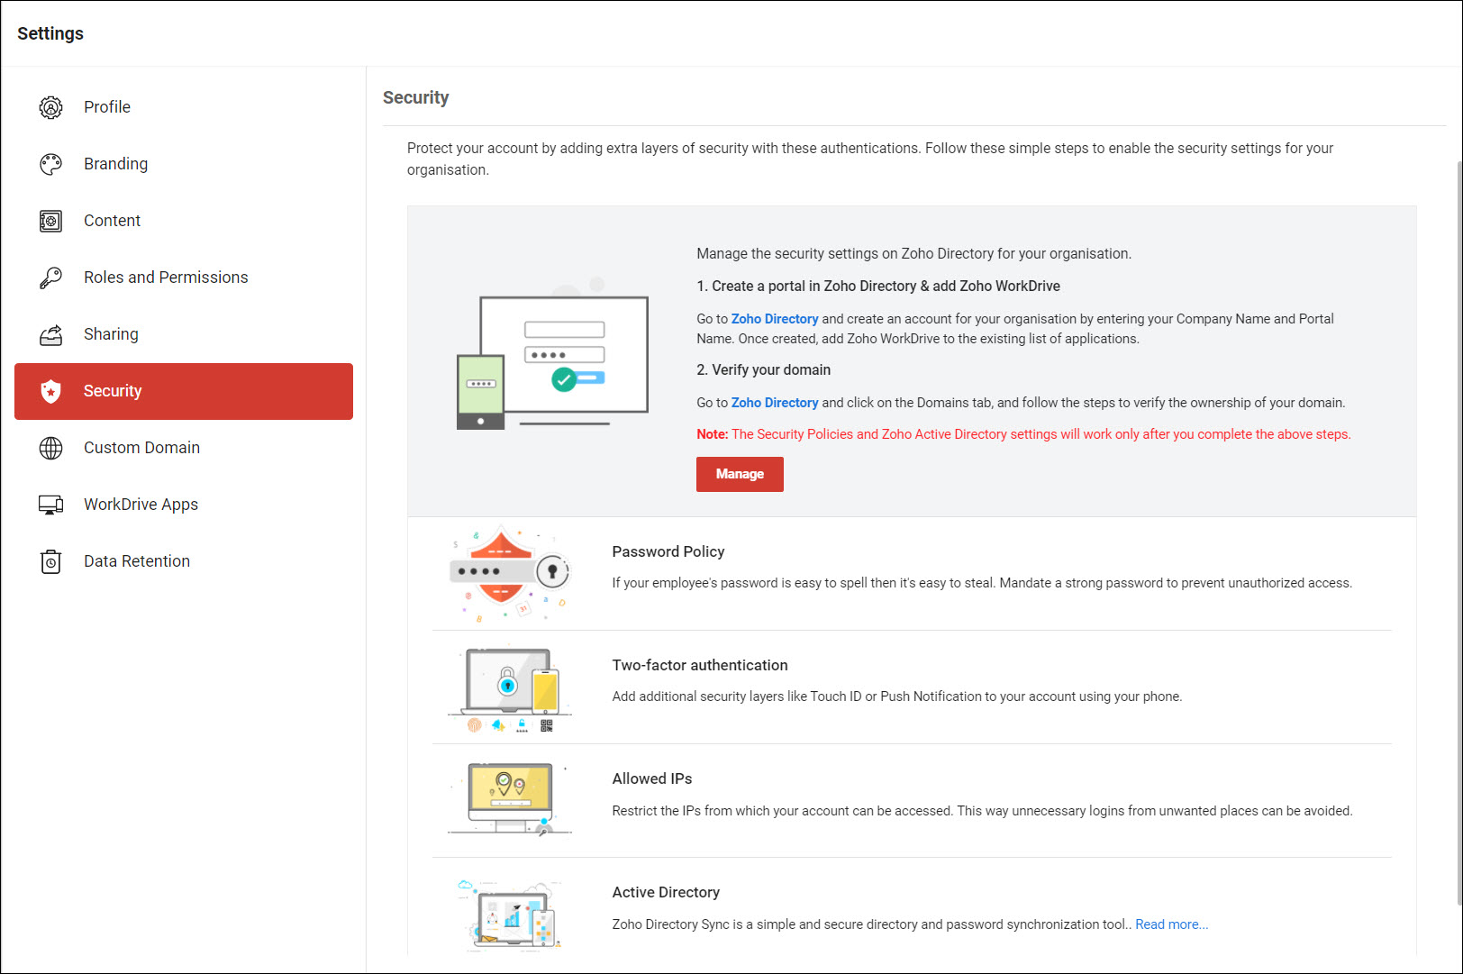Click the Custom Domain globe icon
The image size is (1463, 974).
click(x=51, y=448)
